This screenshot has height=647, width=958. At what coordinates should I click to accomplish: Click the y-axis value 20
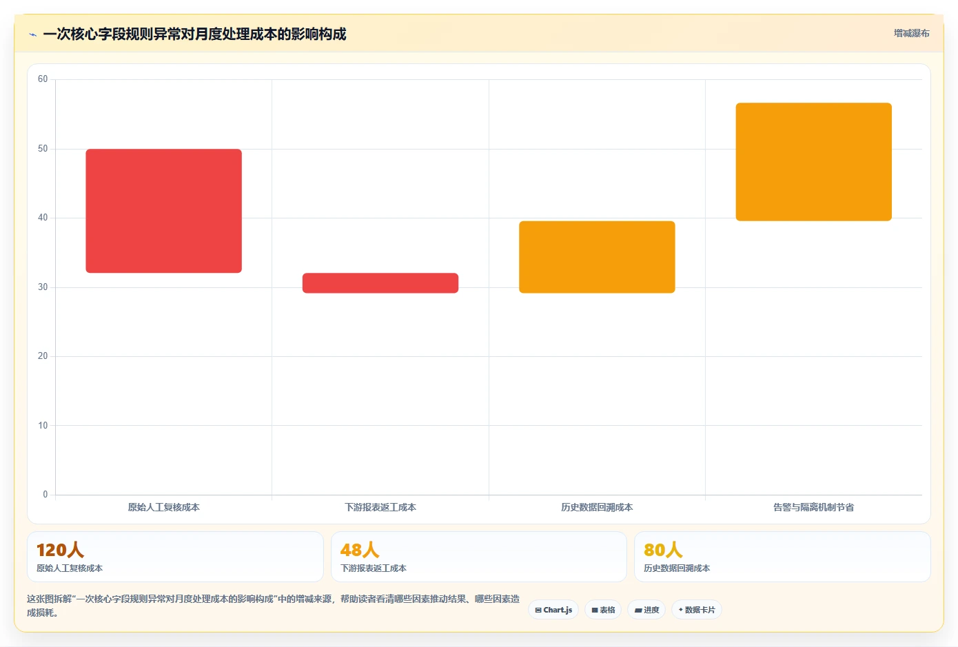point(43,356)
